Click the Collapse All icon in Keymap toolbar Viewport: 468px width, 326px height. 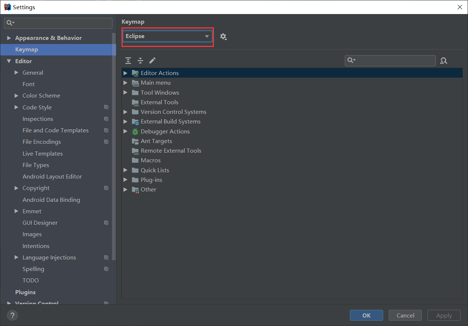tap(140, 61)
